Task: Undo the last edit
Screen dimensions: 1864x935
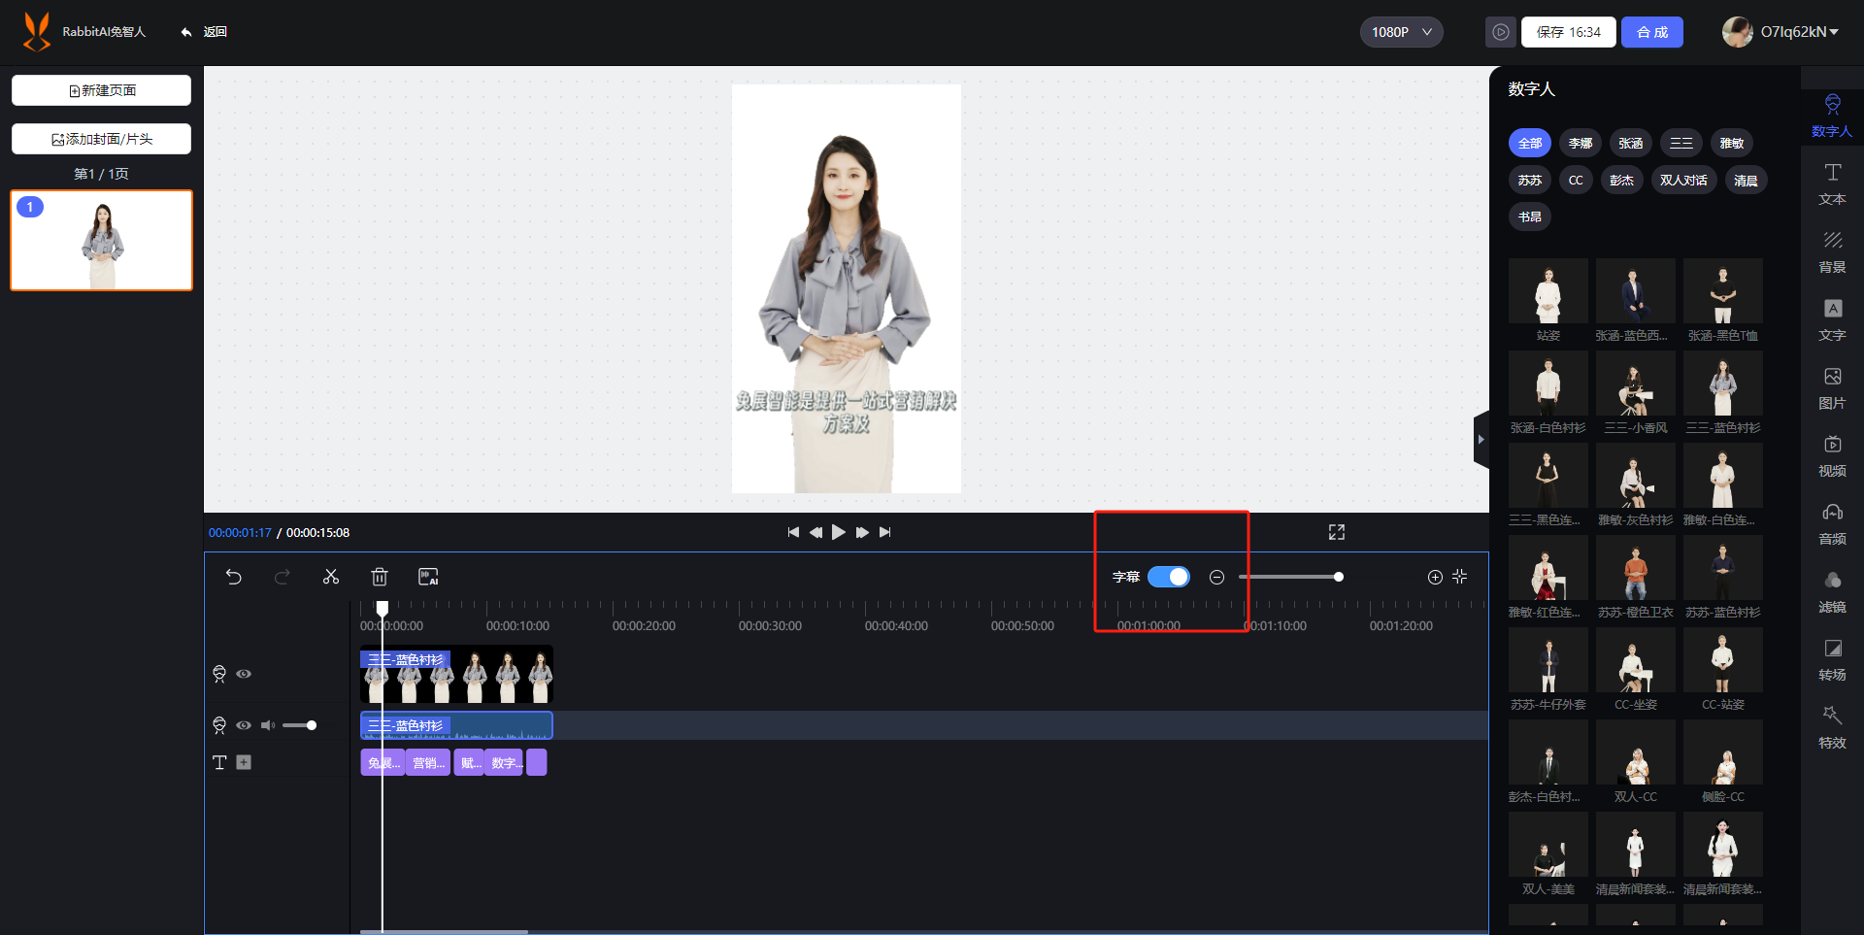Action: (x=234, y=577)
